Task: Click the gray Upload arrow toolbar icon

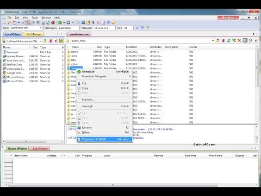Action: point(68,23)
